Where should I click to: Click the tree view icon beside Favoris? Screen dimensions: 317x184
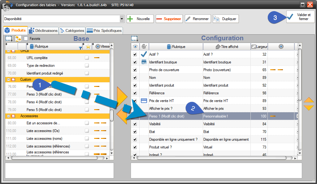click(18, 39)
